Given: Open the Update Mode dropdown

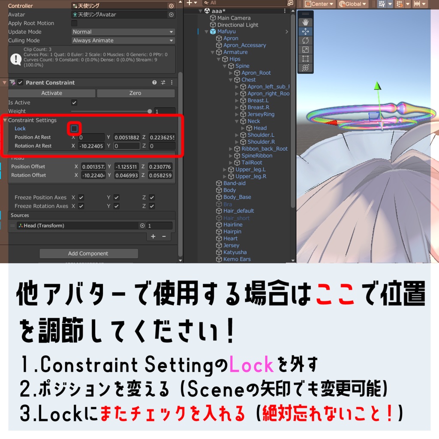Looking at the screenshot, I should pyautogui.click(x=123, y=32).
